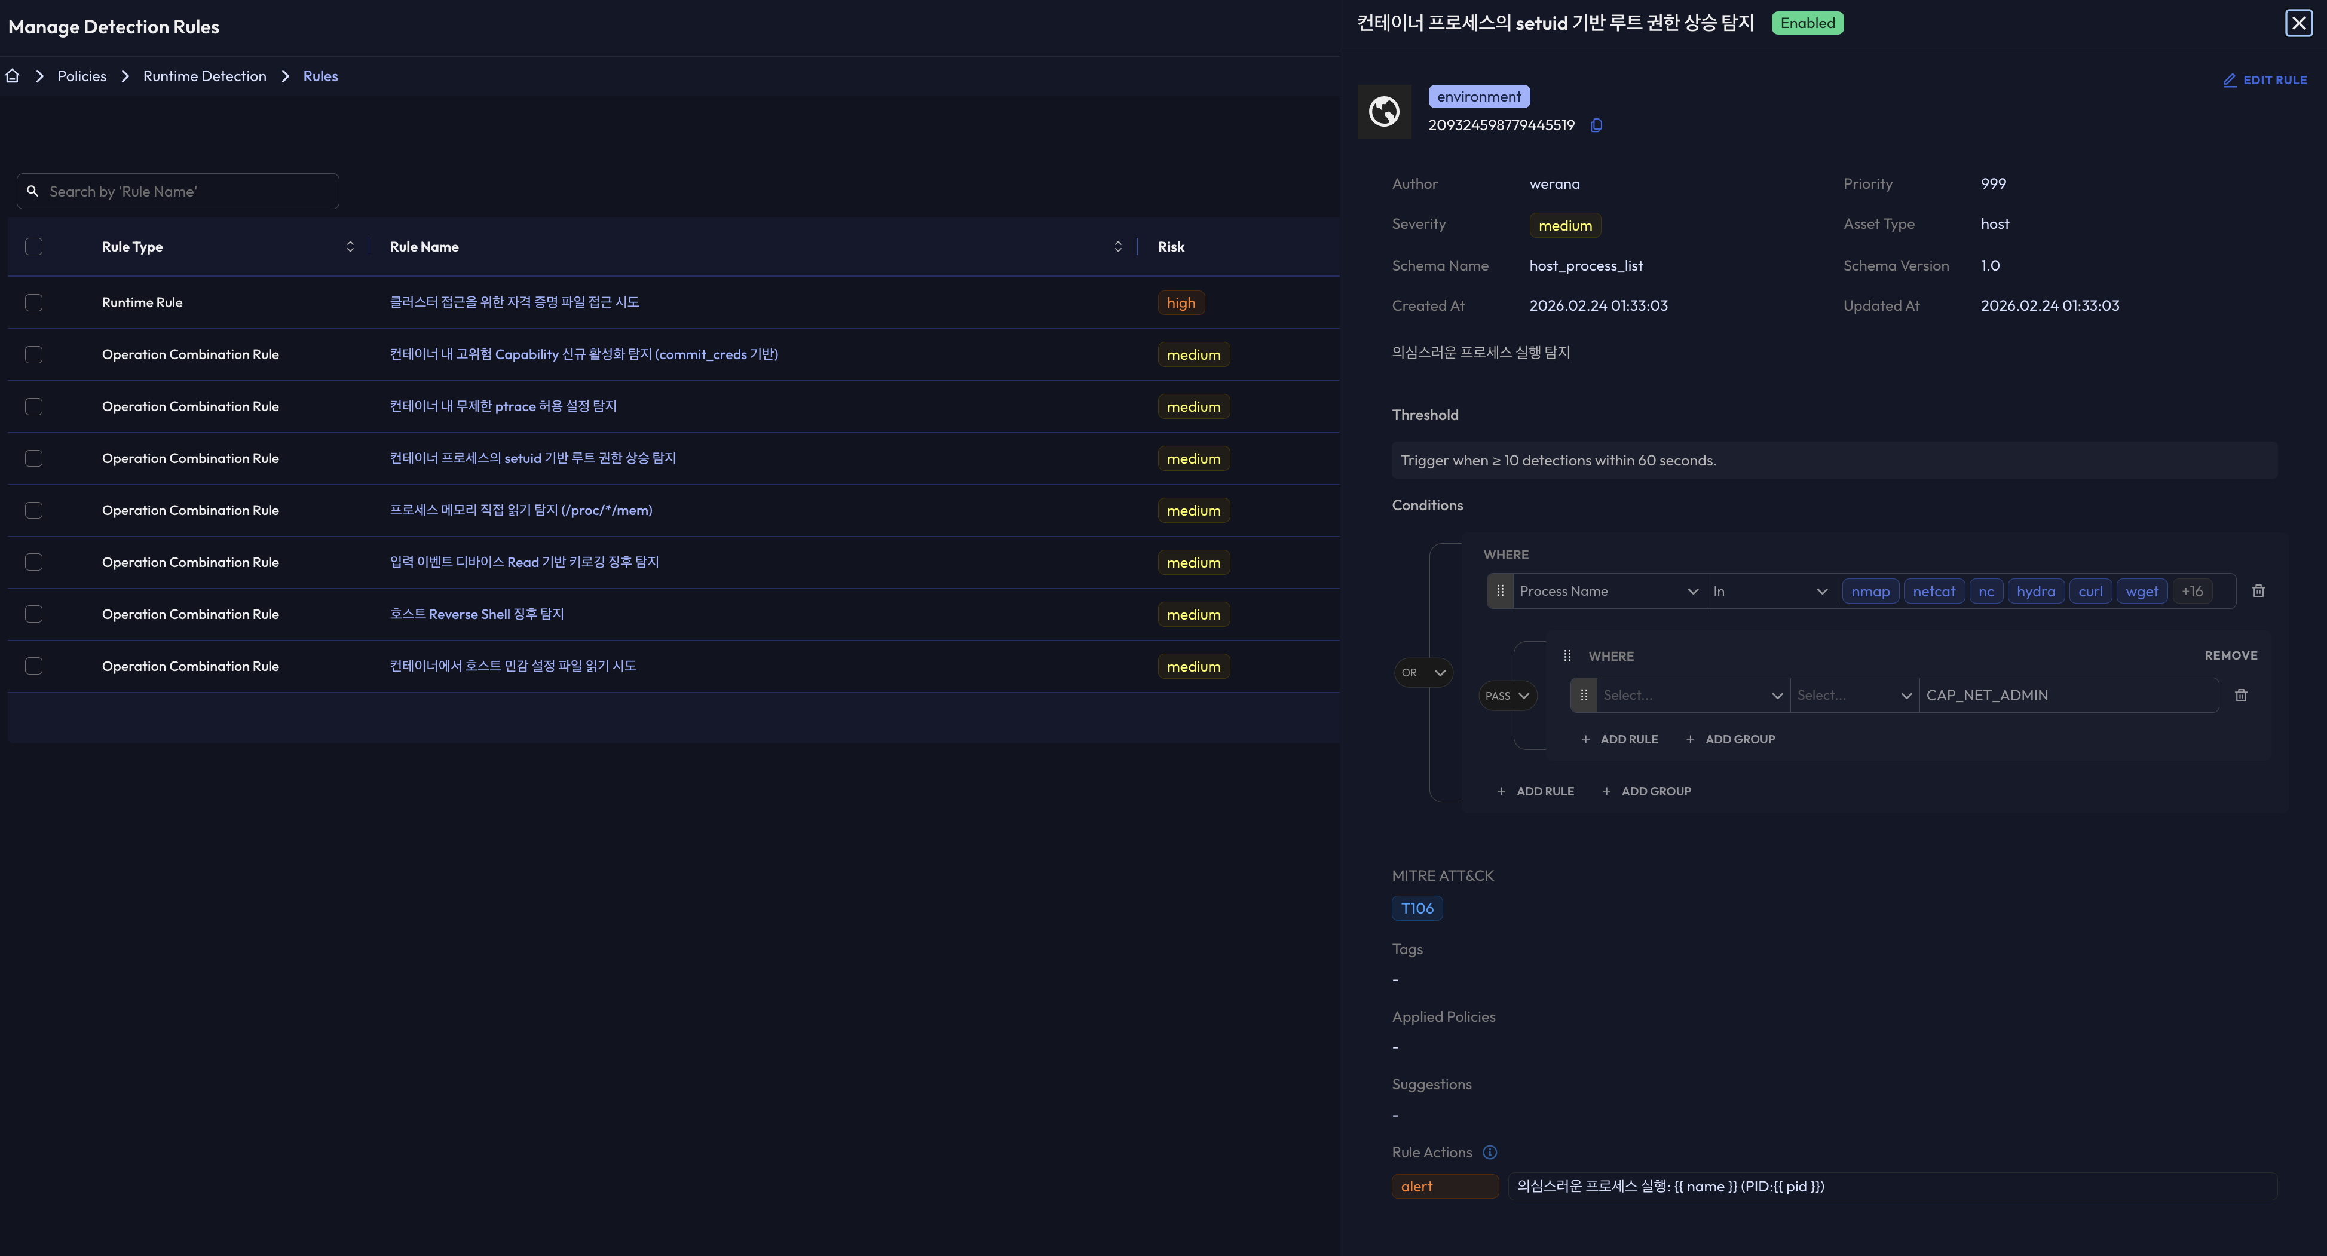This screenshot has height=1256, width=2327.
Task: Click the Risk column header
Action: click(x=1171, y=247)
